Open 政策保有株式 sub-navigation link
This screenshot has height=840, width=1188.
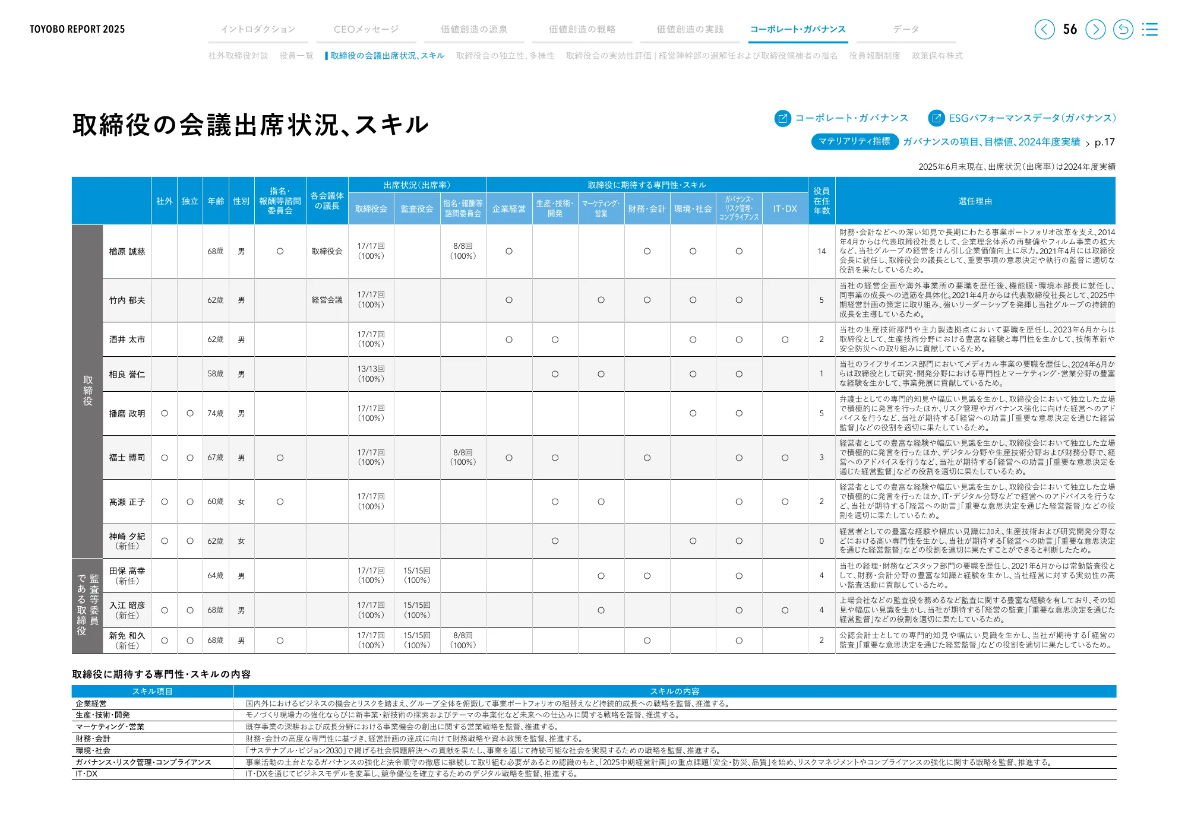coord(937,56)
